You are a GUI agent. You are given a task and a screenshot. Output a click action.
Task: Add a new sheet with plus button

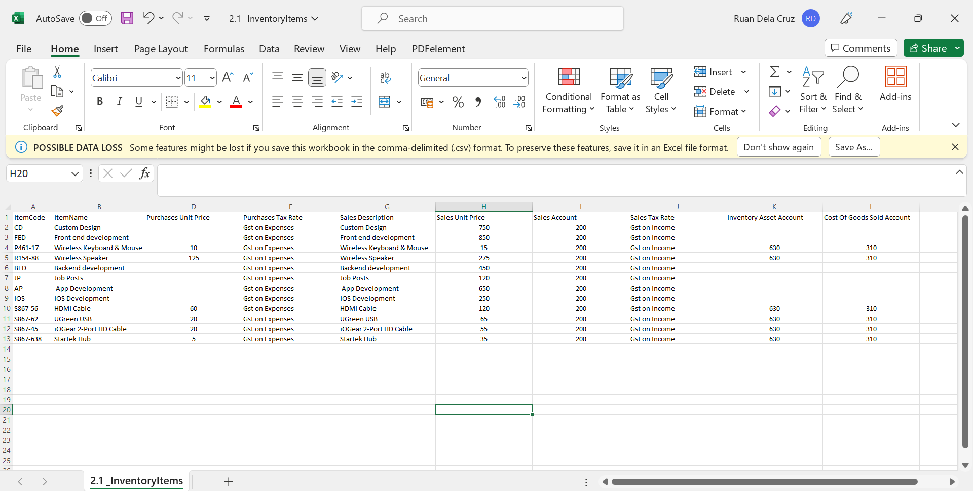[x=229, y=481]
